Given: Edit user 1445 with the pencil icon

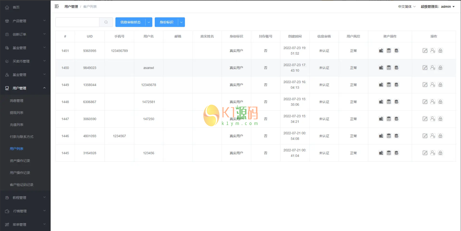Looking at the screenshot, I should click(x=425, y=153).
